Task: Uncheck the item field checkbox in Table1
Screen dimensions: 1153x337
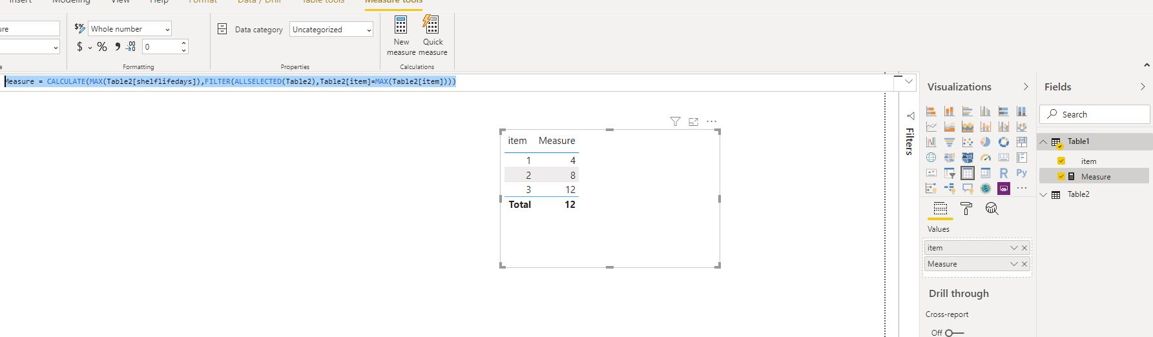Action: (1061, 161)
